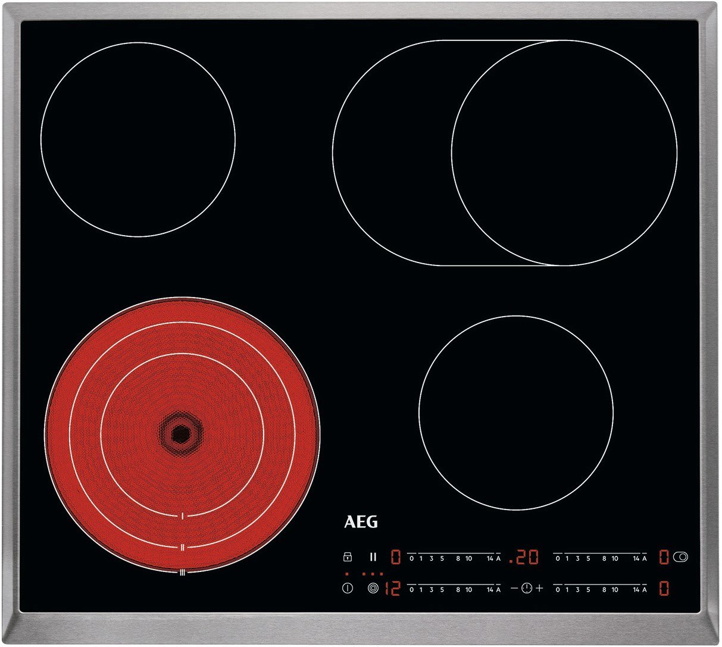This screenshot has width=722, height=647.
Task: Set lower-left heat slider to level 8
Action: click(x=458, y=589)
